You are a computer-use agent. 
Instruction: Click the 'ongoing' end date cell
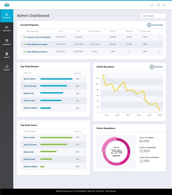pyautogui.click(x=78, y=37)
